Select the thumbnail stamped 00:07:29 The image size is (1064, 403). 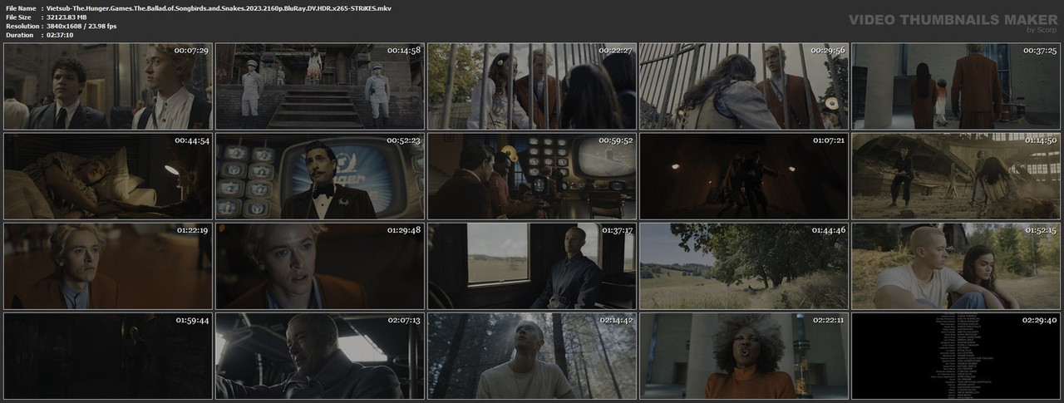pyautogui.click(x=107, y=86)
